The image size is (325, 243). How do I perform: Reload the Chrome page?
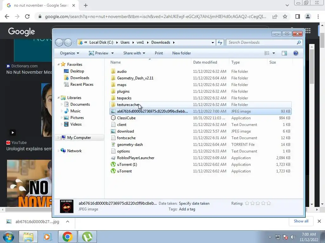tap(27, 16)
